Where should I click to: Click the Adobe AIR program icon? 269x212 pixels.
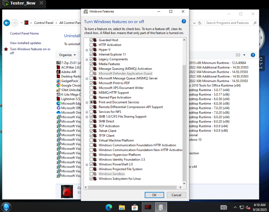pyautogui.click(x=58, y=72)
